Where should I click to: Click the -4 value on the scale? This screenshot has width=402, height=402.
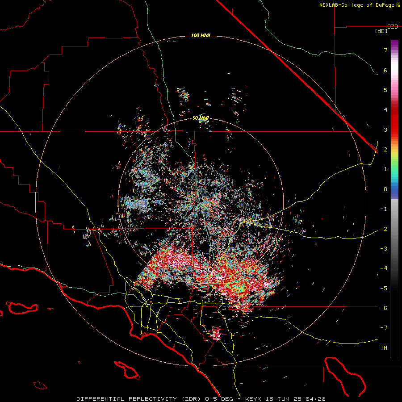(384, 268)
